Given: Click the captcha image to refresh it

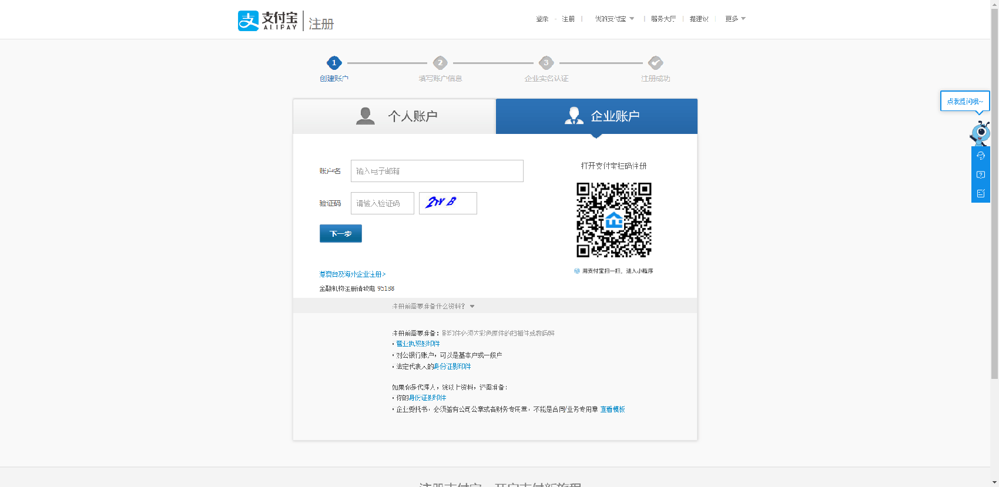Looking at the screenshot, I should coord(447,203).
